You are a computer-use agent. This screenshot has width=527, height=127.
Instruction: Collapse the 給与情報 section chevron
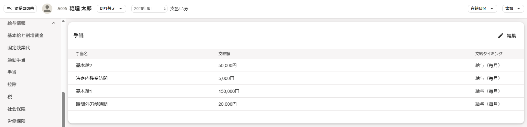(x=54, y=23)
